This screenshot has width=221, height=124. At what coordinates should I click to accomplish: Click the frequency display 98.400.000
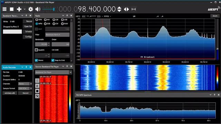87,9
